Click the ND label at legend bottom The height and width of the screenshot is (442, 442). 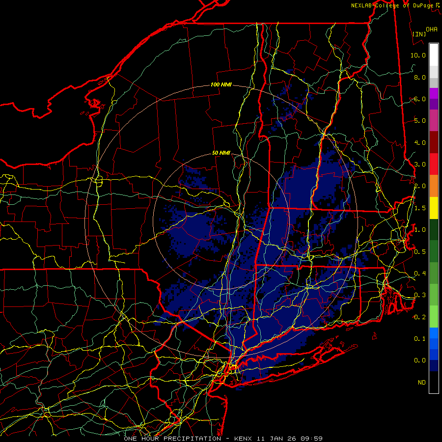[422, 382]
